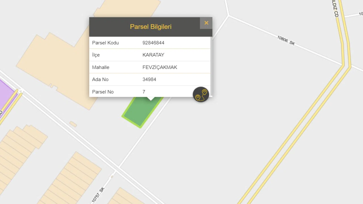
Task: Click the Parsel Bilgileri title bar
Action: pos(151,27)
